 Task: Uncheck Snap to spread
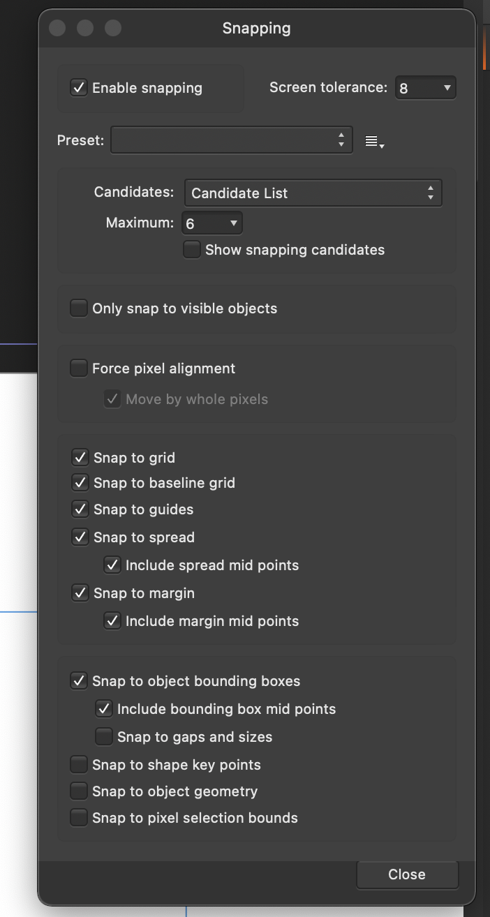(80, 537)
